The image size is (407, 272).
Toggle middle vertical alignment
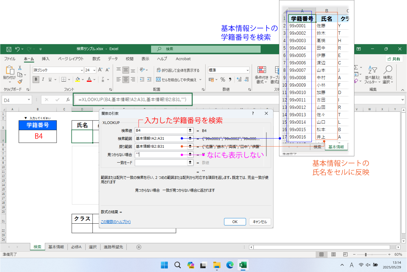pyautogui.click(x=126, y=70)
